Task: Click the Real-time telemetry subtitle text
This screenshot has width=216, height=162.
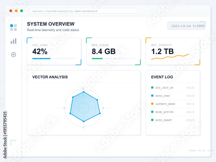Action: (x=53, y=30)
